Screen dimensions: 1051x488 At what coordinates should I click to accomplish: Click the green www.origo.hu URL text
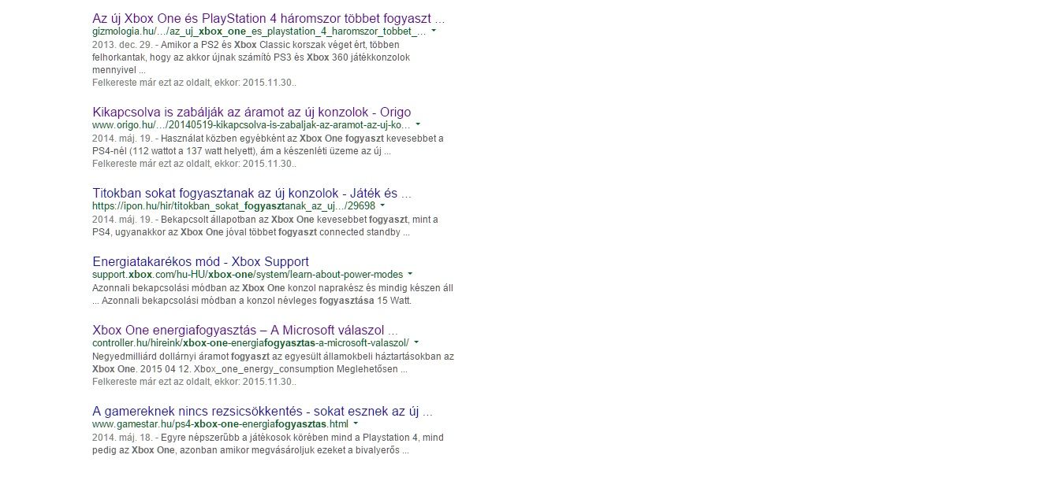252,125
